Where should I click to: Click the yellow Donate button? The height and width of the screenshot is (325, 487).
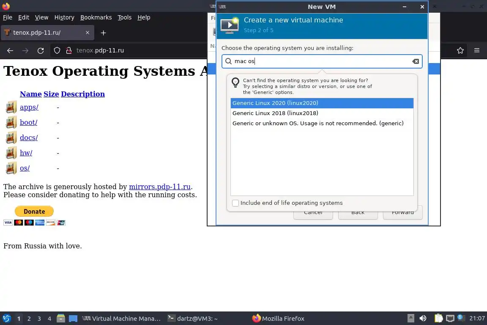click(34, 212)
